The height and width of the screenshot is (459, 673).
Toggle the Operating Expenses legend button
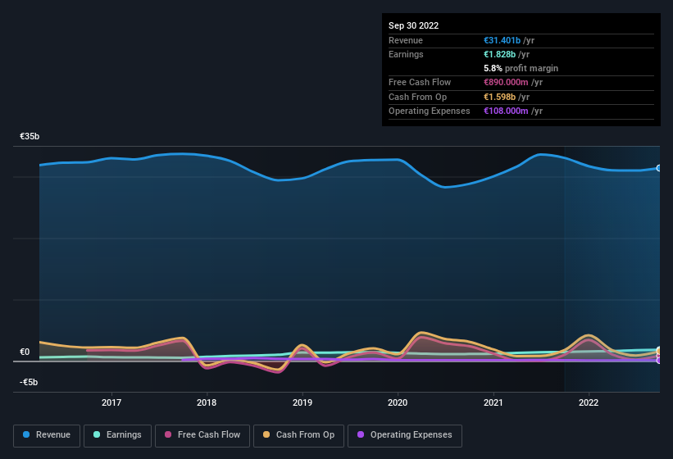405,435
